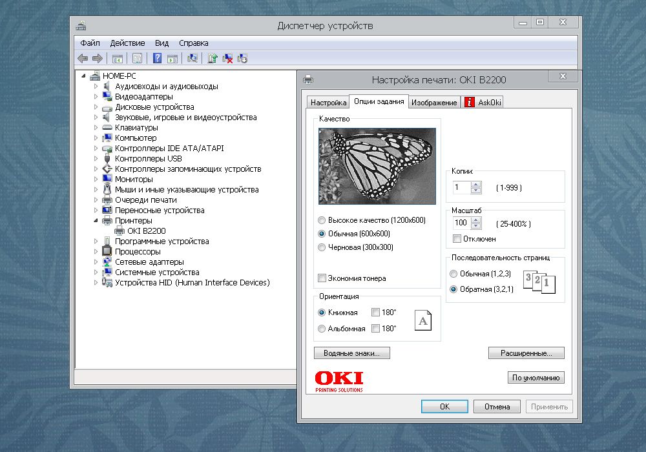Click the blue question mark Help icon
Screen dimensions: 646x452
pos(158,59)
